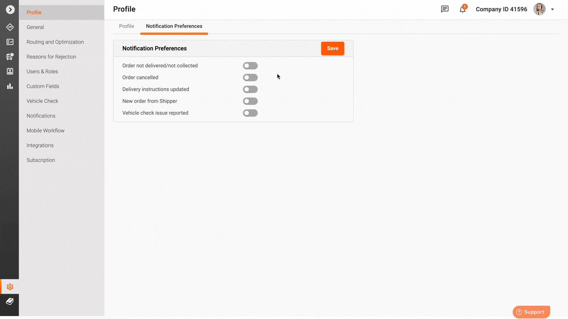The width and height of the screenshot is (568, 319).
Task: Open the routes diamond icon in sidebar
Action: (10, 27)
